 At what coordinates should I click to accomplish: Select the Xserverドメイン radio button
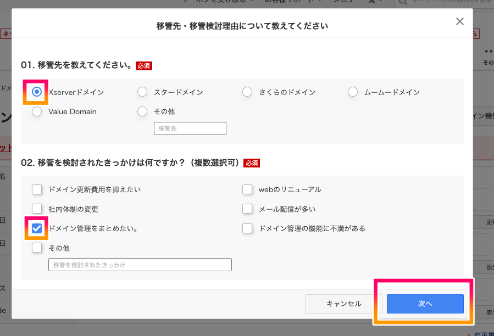[x=37, y=92]
